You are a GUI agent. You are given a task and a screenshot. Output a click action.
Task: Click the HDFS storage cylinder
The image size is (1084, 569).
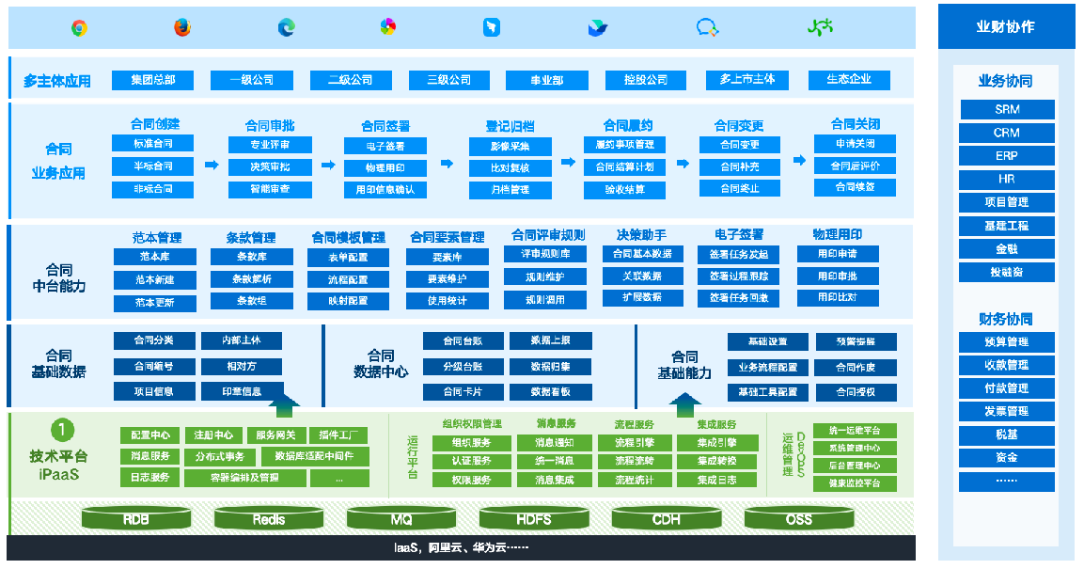click(534, 518)
